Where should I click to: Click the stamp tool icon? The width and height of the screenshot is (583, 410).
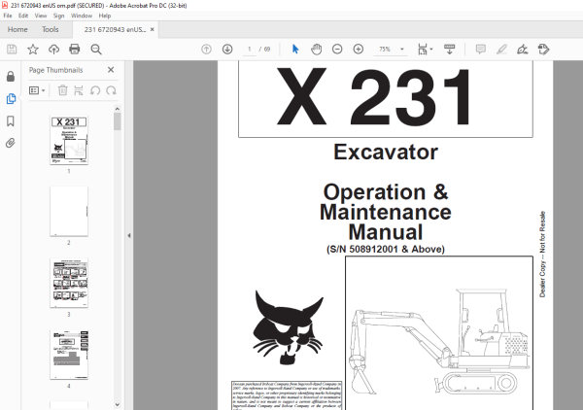click(x=543, y=50)
